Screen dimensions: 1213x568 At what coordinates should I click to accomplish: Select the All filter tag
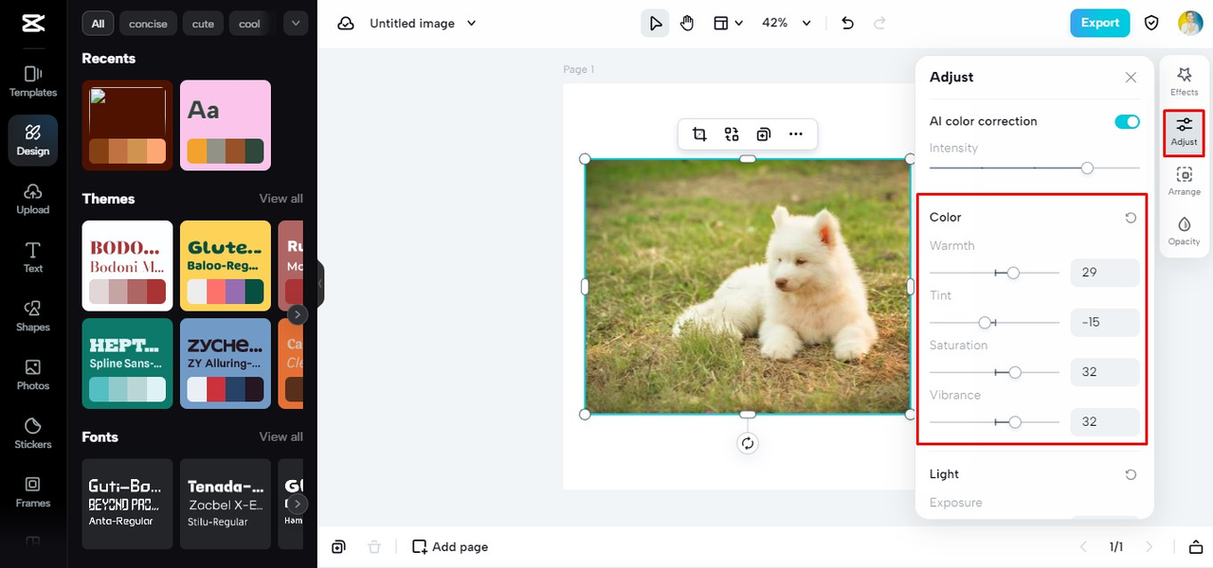pyautogui.click(x=98, y=24)
